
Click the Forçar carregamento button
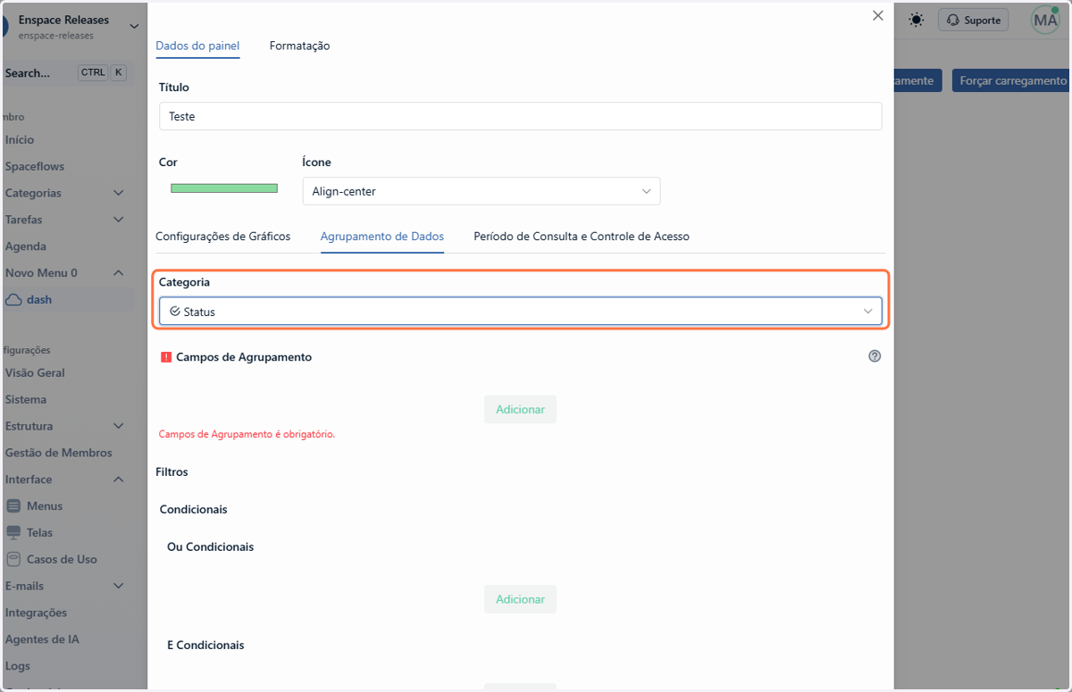(1012, 80)
